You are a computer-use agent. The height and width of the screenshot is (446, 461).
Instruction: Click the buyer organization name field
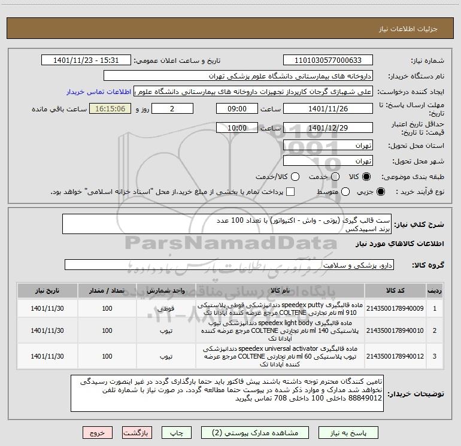(238, 76)
